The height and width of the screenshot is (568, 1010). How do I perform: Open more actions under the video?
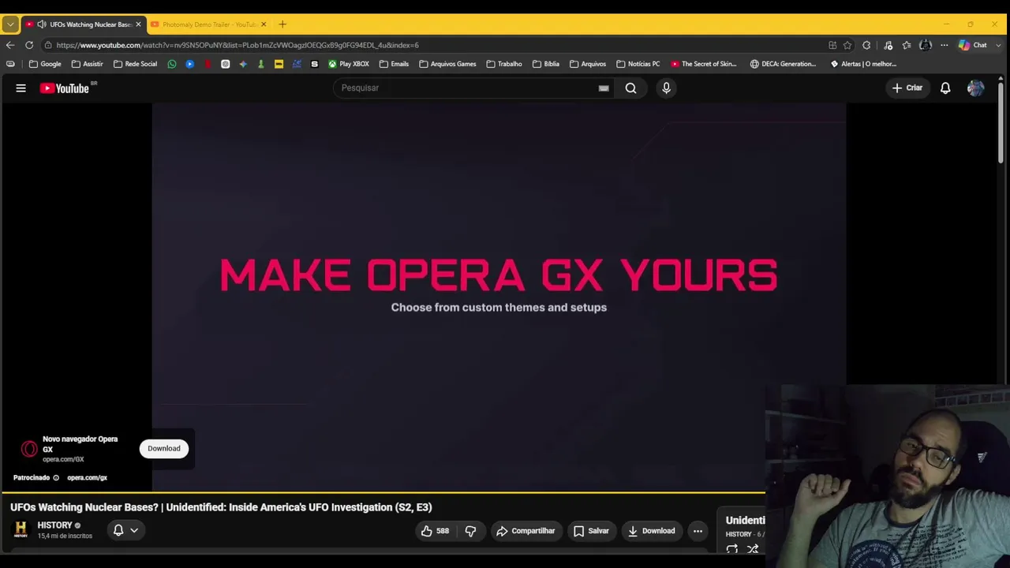[698, 531]
